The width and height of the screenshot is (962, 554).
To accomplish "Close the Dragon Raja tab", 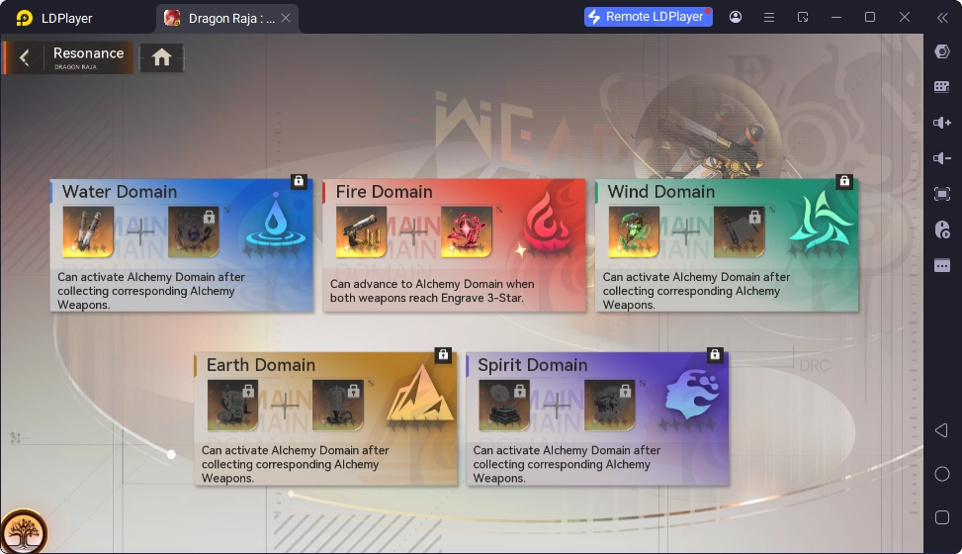I will (x=286, y=18).
